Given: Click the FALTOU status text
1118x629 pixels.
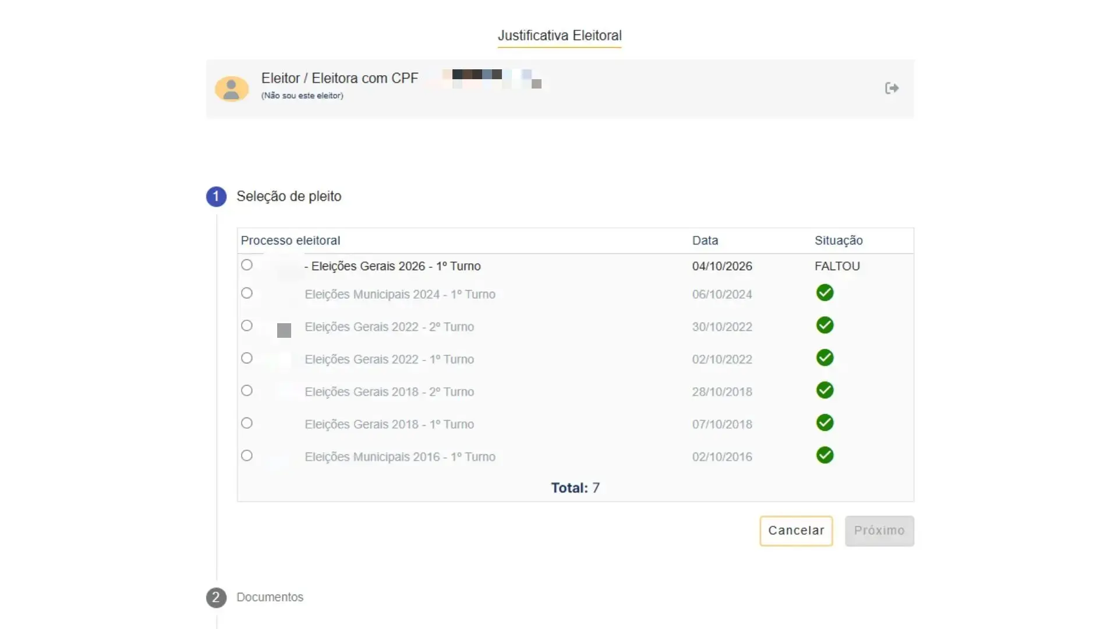Looking at the screenshot, I should 837,266.
